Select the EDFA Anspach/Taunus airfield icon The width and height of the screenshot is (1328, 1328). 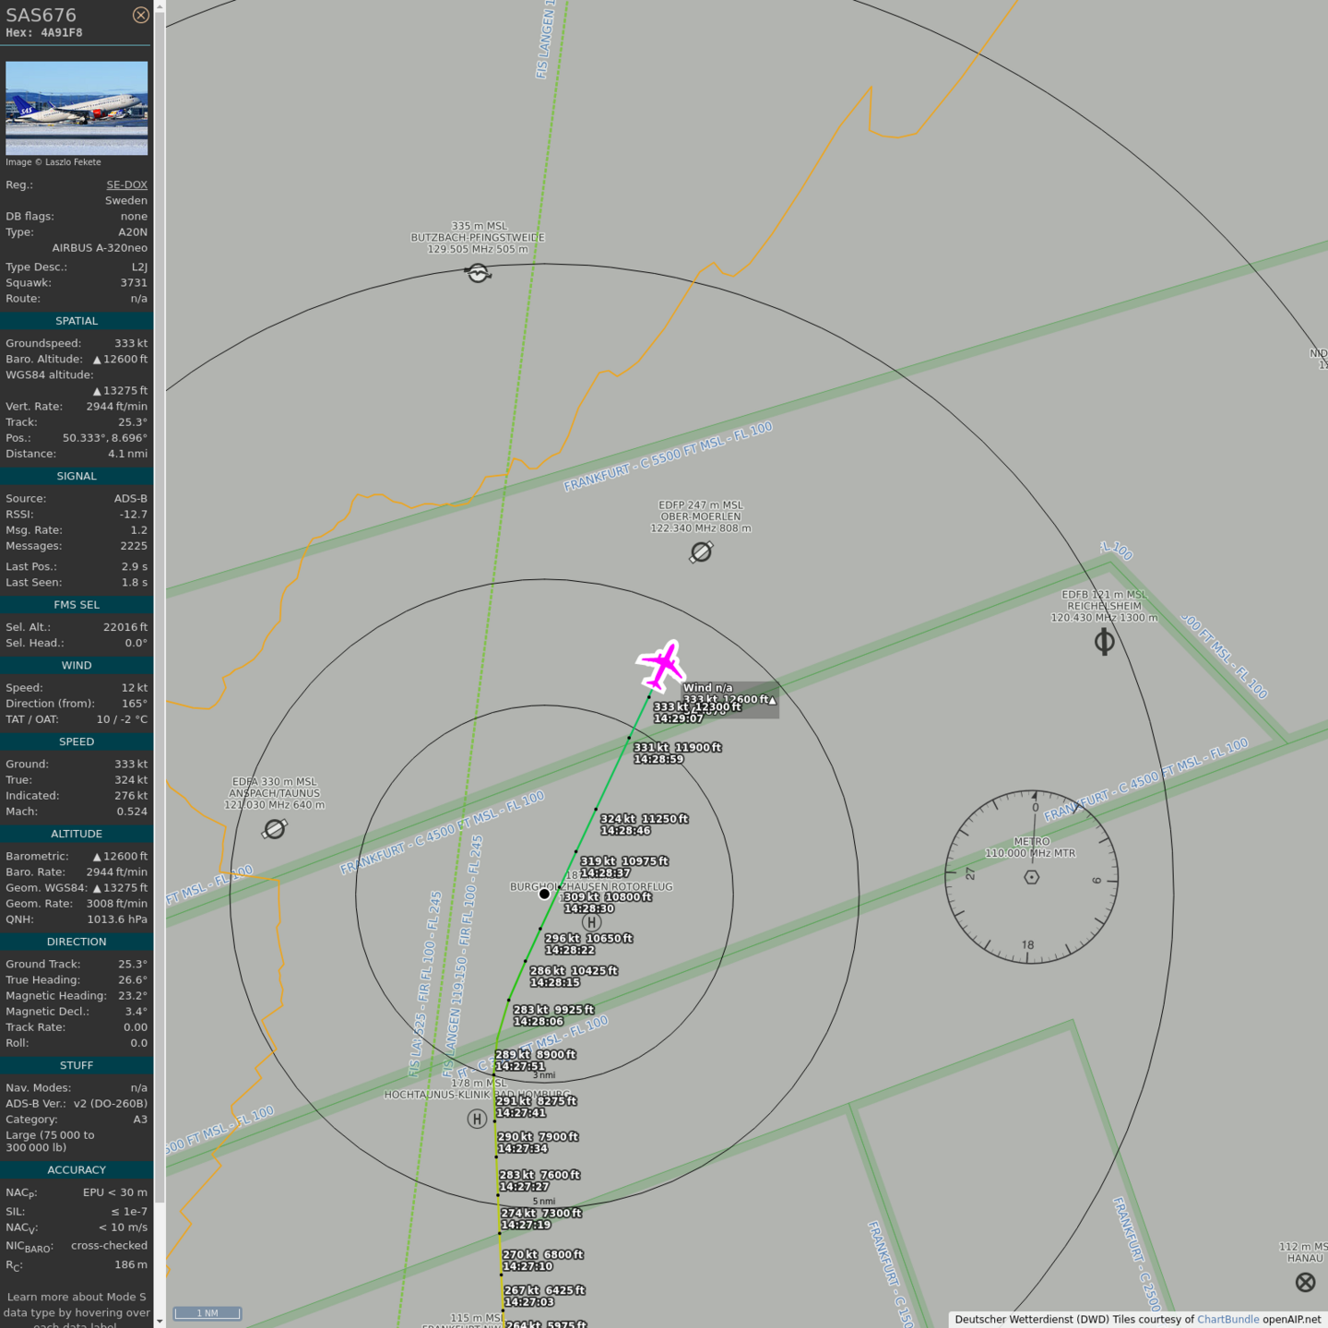(274, 829)
